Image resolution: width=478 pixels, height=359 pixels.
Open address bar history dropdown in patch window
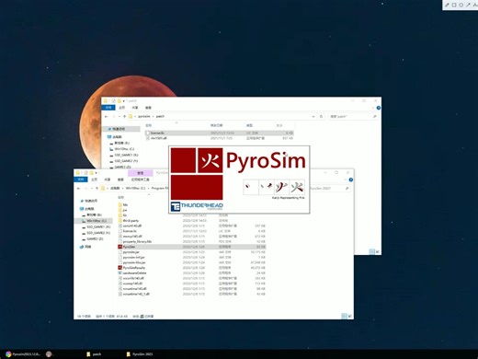pos(313,117)
